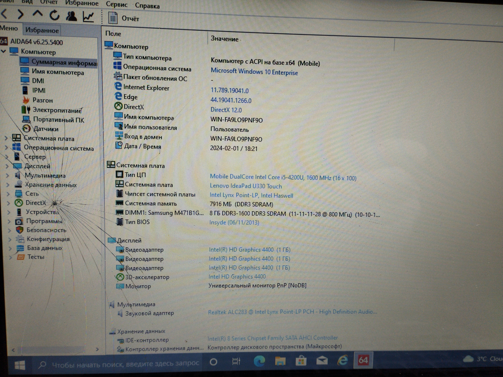Open the Intel Lynx Point-LP chipset link

coord(251,195)
